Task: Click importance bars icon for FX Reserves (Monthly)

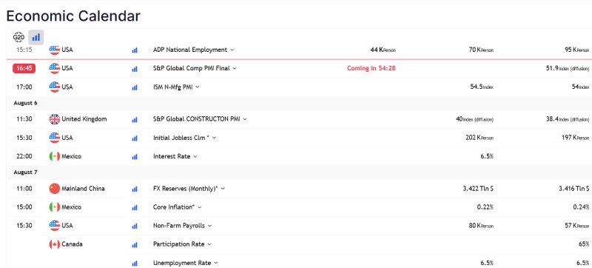Action: 135,189
